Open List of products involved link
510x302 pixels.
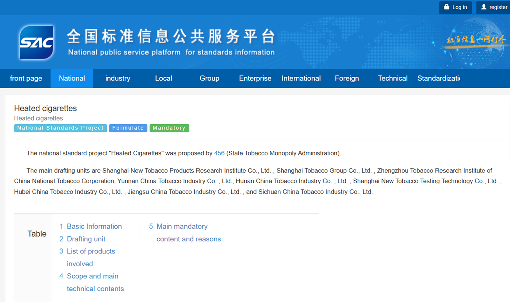(x=91, y=257)
